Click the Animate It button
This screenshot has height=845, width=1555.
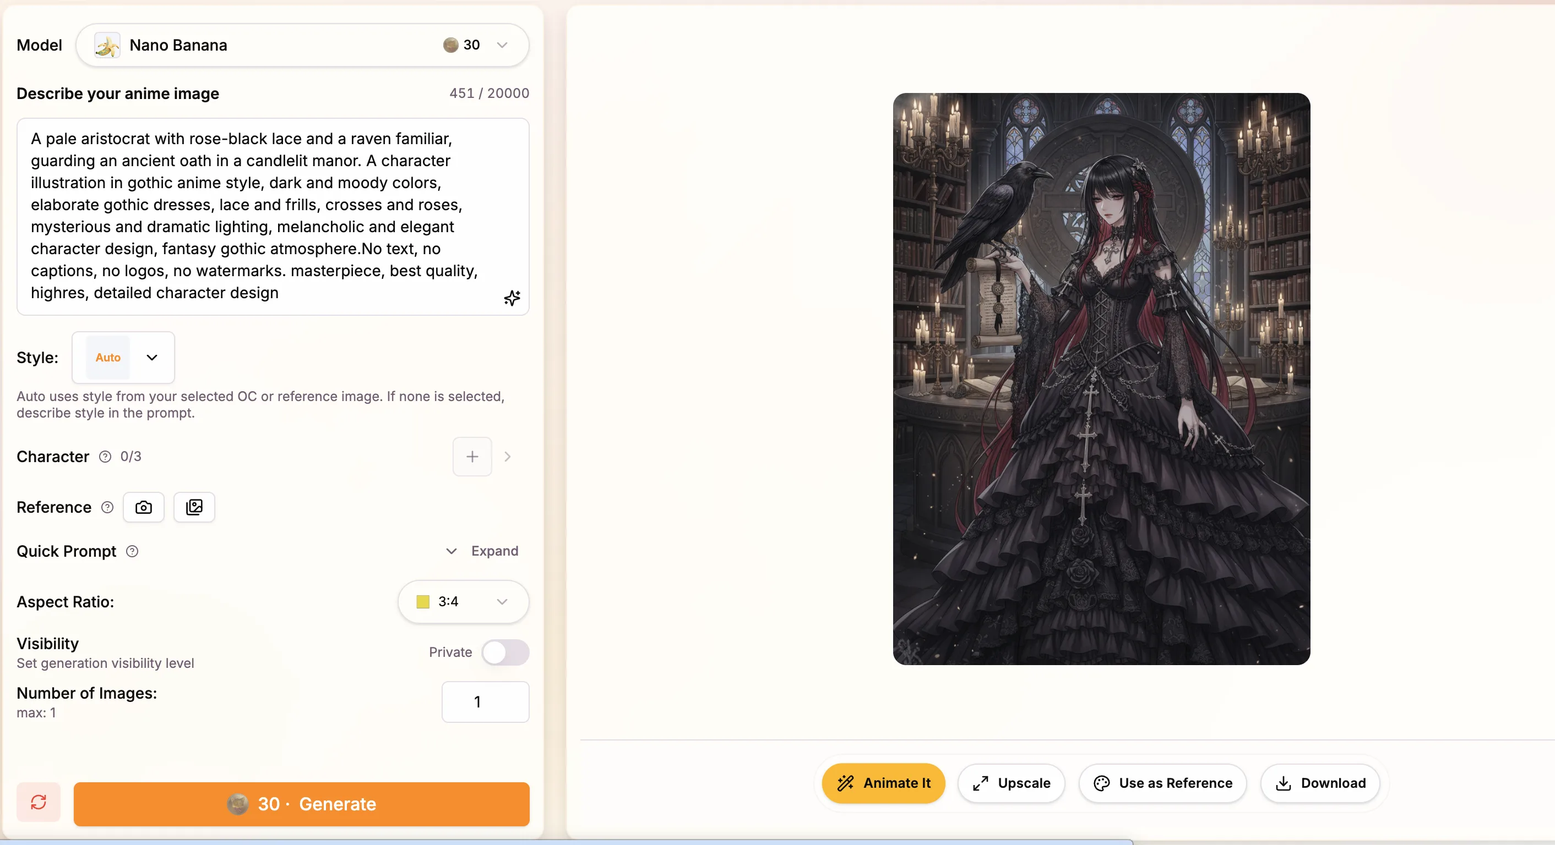(884, 783)
